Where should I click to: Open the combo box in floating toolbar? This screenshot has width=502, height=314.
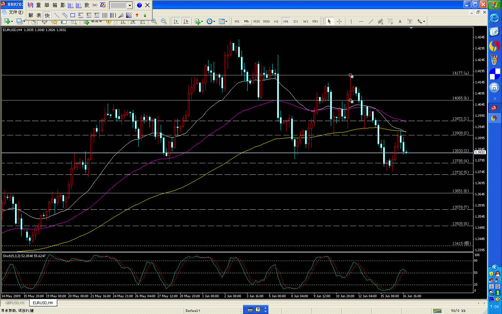click(130, 6)
